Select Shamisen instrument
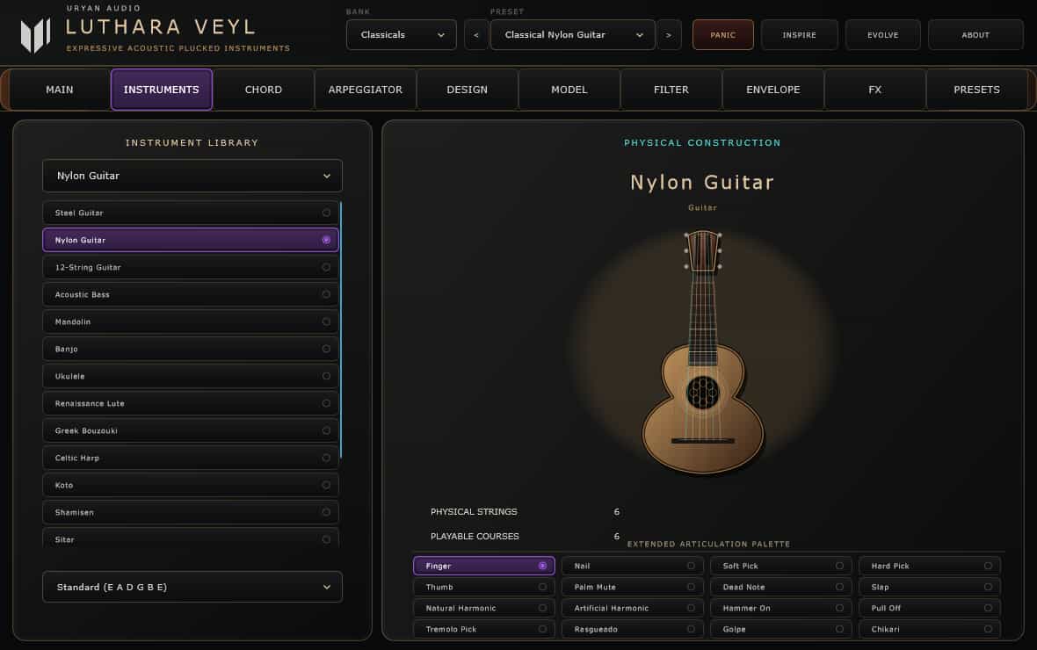This screenshot has height=650, width=1037. click(x=191, y=512)
